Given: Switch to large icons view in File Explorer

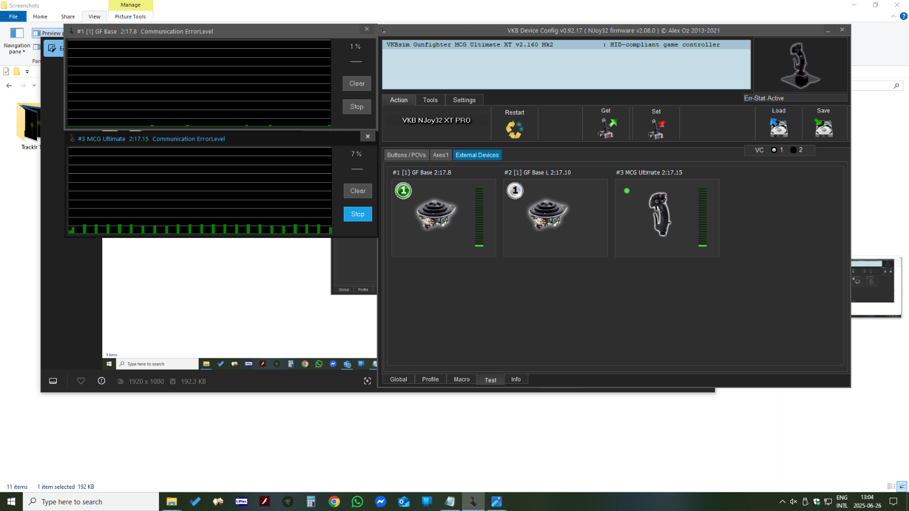Looking at the screenshot, I should 902,487.
